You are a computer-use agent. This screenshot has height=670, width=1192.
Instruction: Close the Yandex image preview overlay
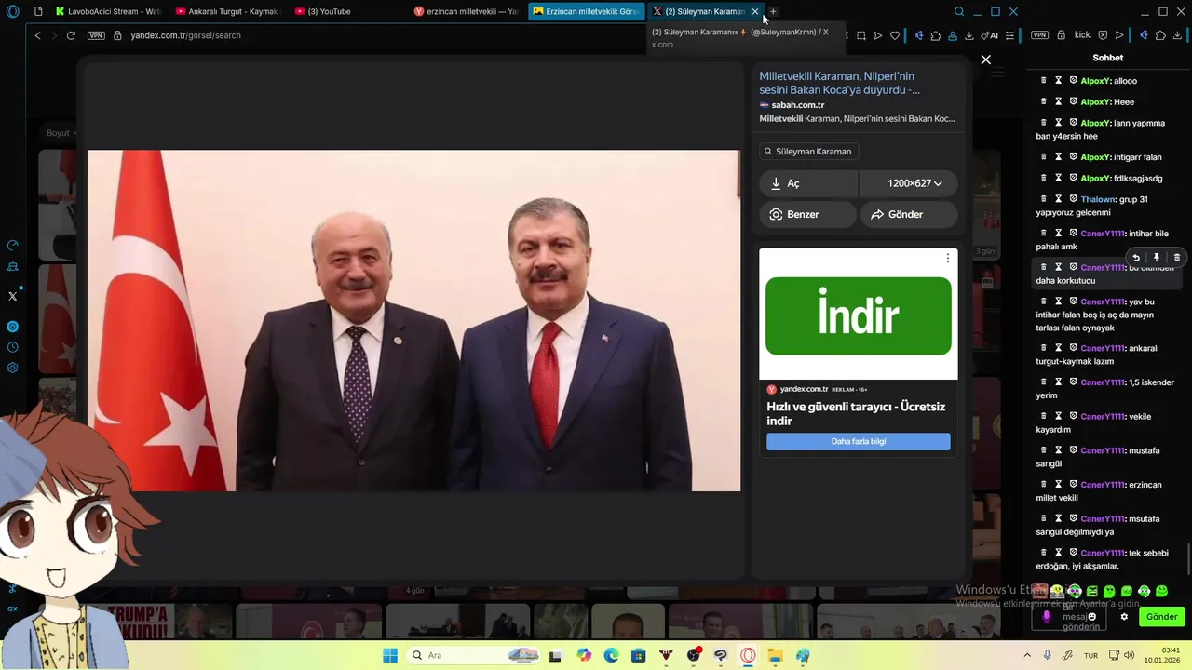(985, 60)
